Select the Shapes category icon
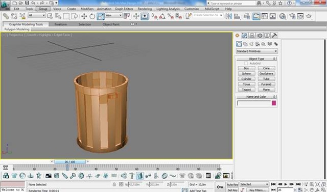This screenshot has width=327, height=192. 245,44
